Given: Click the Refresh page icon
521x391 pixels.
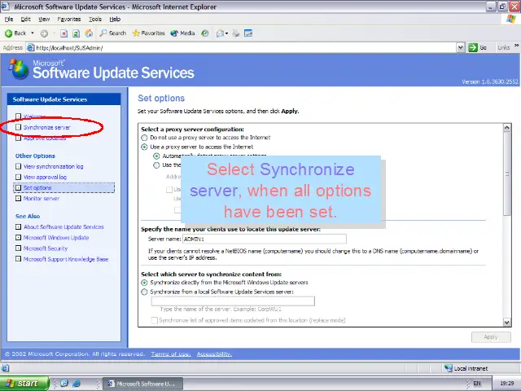Looking at the screenshot, I should (76, 33).
